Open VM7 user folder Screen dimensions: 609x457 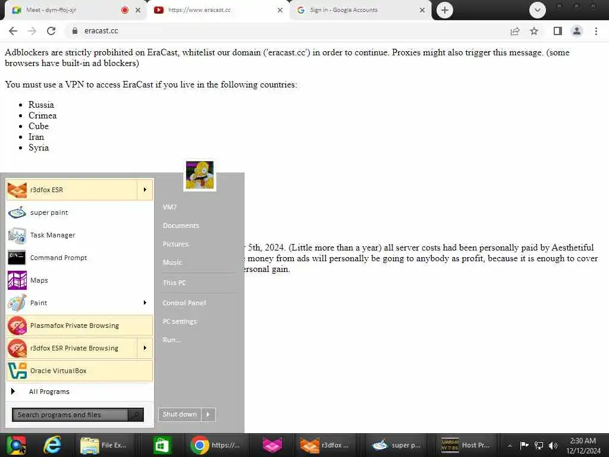169,207
